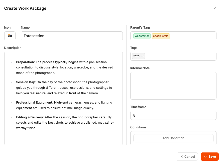This screenshot has width=223, height=167.
Task: Focus the Internal Note text area
Action: 173,86
